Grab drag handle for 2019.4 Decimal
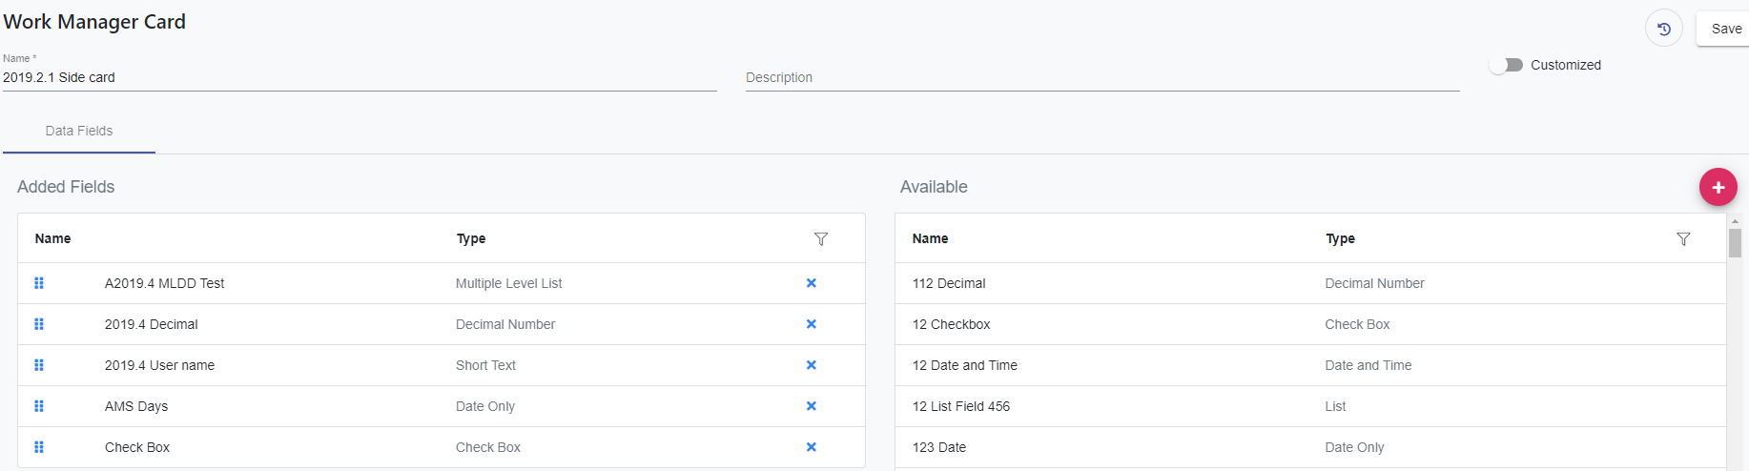The height and width of the screenshot is (471, 1749). [39, 324]
